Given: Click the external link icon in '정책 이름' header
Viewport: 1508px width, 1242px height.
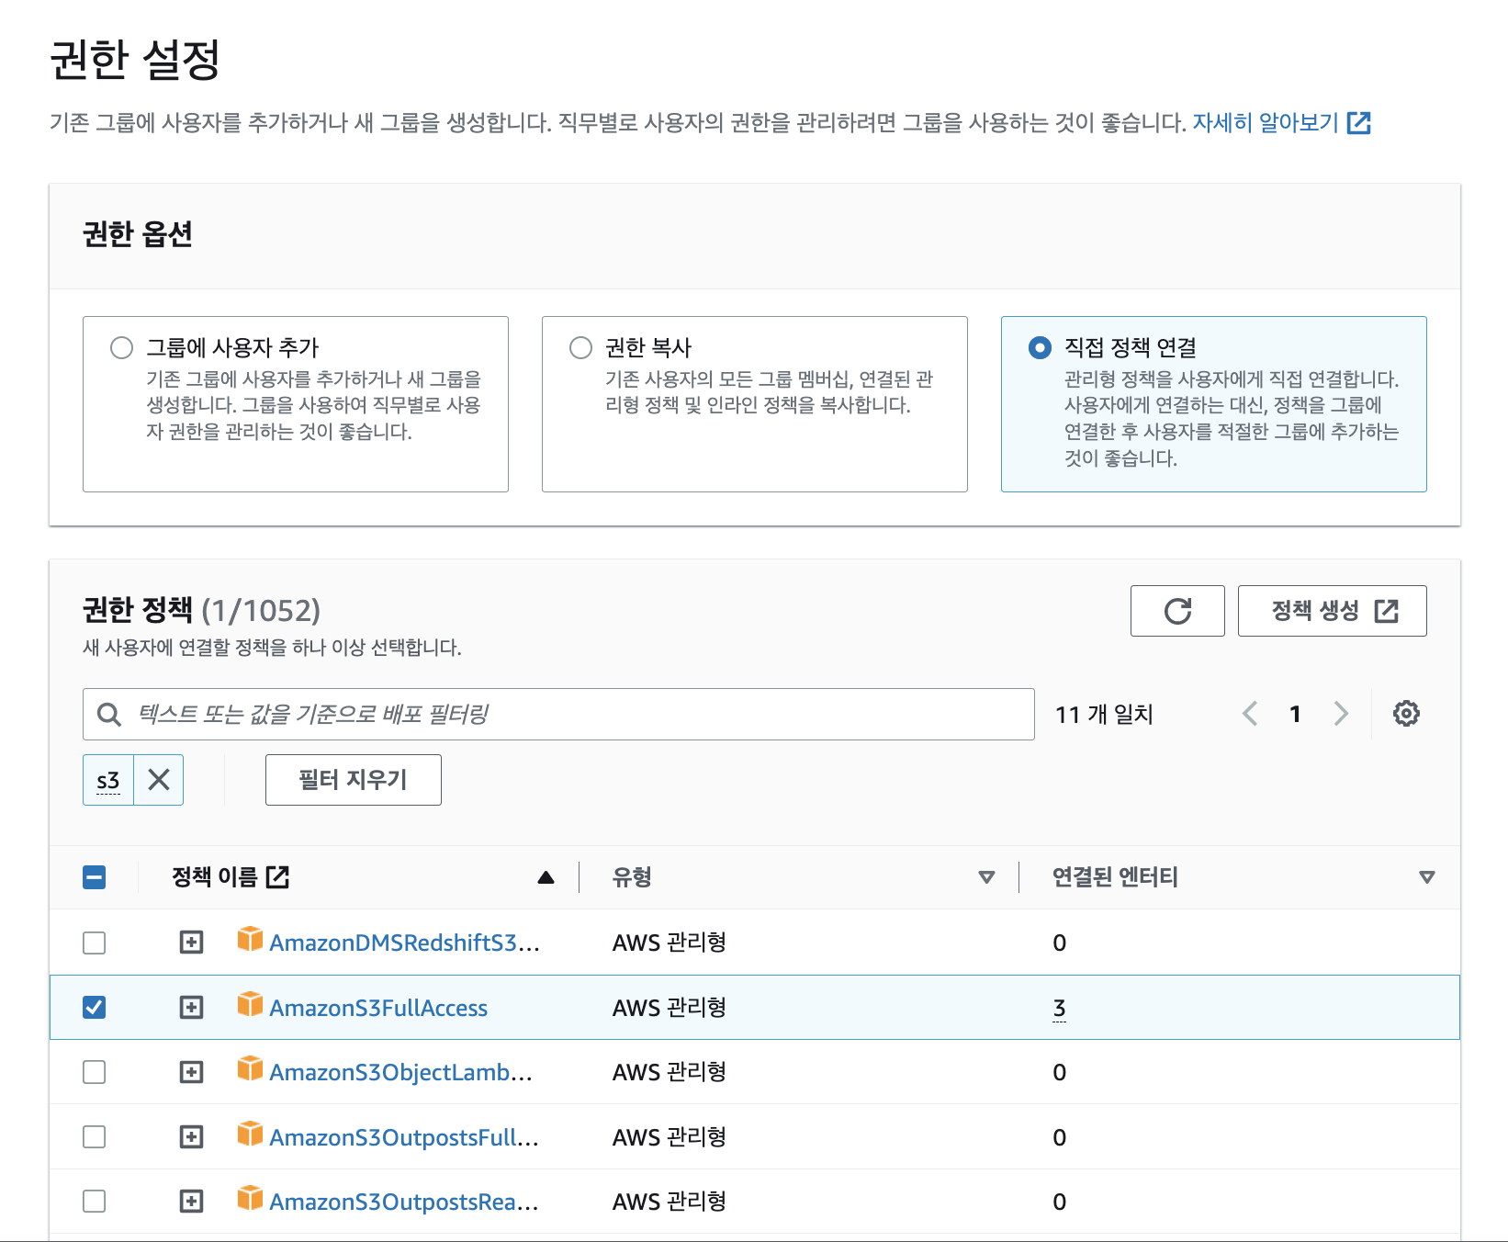Looking at the screenshot, I should point(277,877).
